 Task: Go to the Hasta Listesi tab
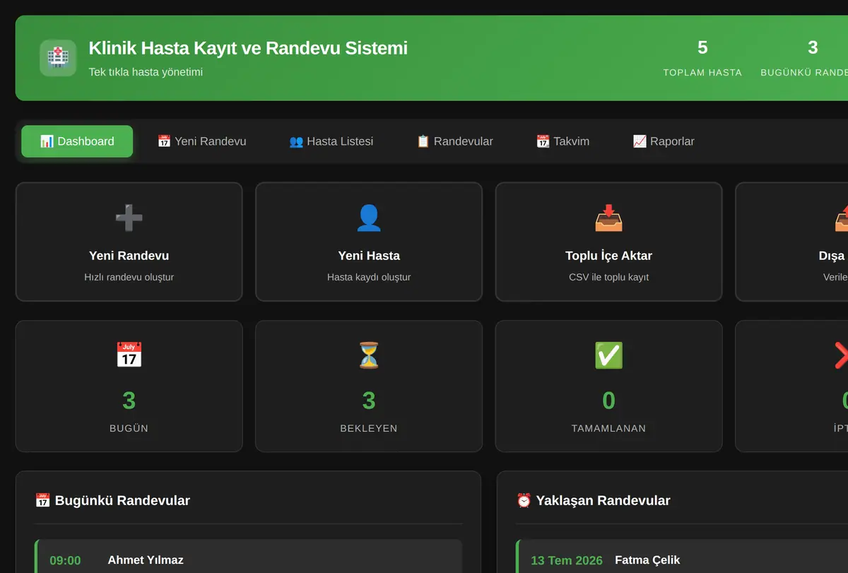[331, 141]
